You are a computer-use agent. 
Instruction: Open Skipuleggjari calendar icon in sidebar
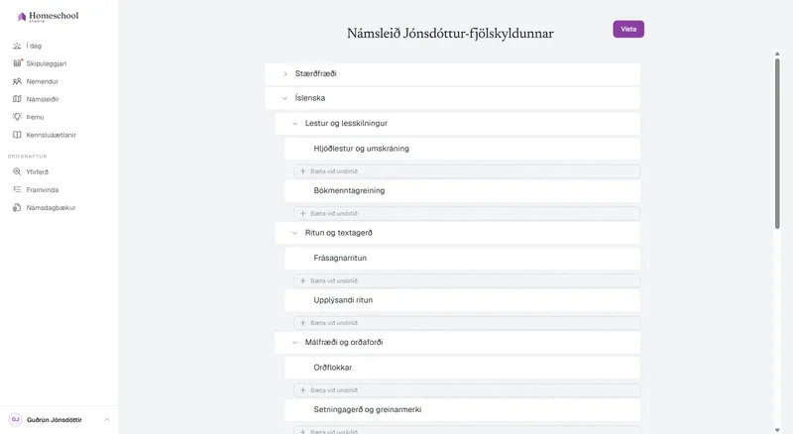(x=17, y=63)
